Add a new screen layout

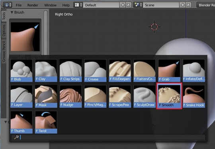(123, 5)
